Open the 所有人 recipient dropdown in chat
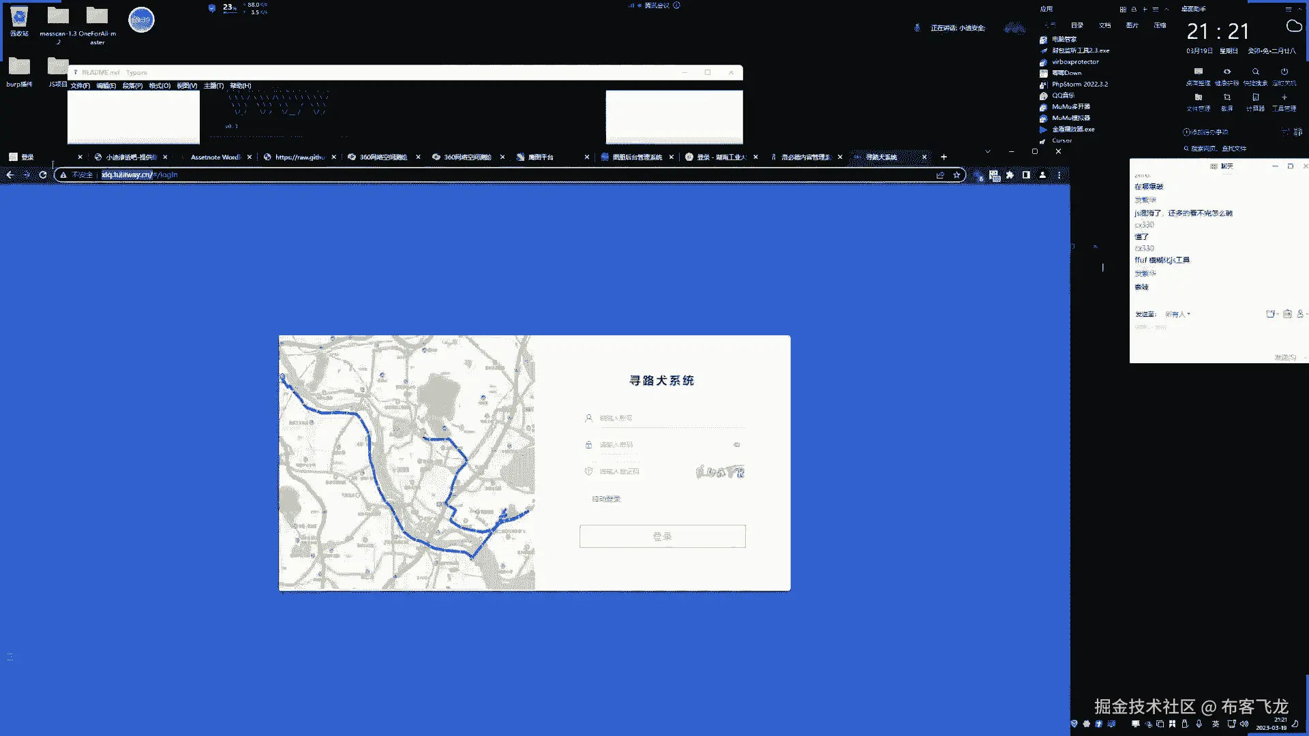Screen dimensions: 1309x736 [x=1177, y=314]
